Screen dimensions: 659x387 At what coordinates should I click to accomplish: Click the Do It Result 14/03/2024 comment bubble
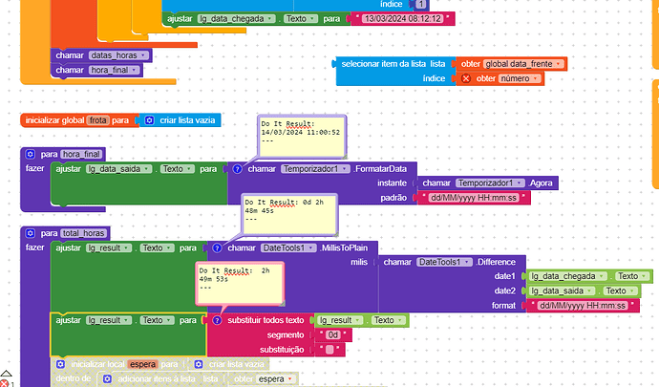click(x=301, y=135)
